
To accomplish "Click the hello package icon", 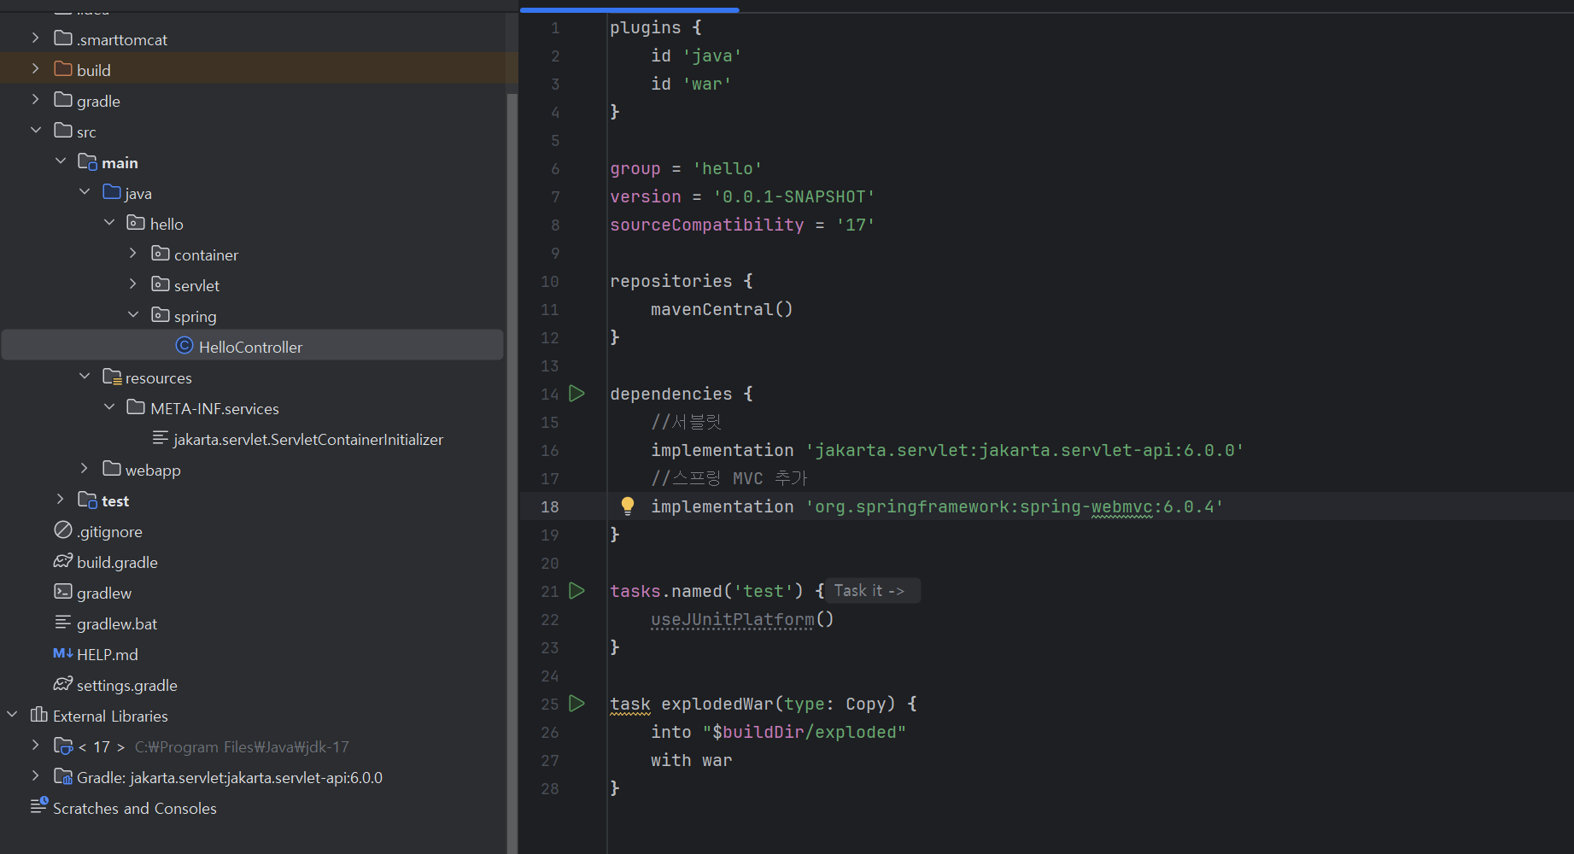I will point(136,223).
